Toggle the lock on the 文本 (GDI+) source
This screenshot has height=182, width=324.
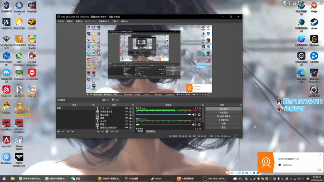tap(130, 108)
